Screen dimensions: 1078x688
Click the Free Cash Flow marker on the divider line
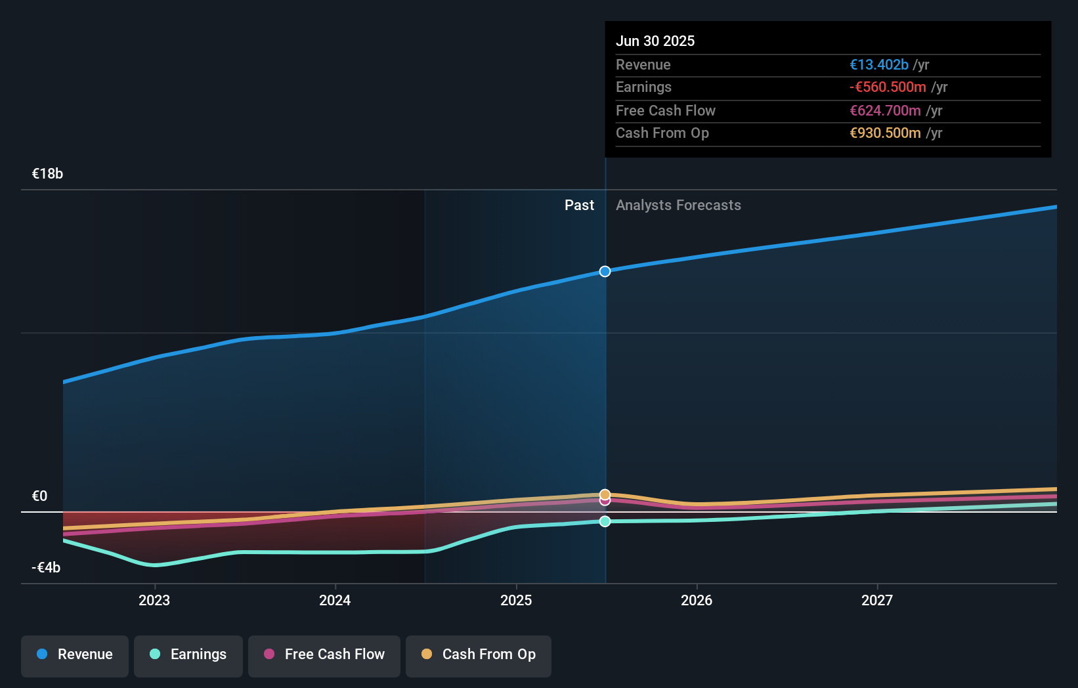pyautogui.click(x=604, y=502)
